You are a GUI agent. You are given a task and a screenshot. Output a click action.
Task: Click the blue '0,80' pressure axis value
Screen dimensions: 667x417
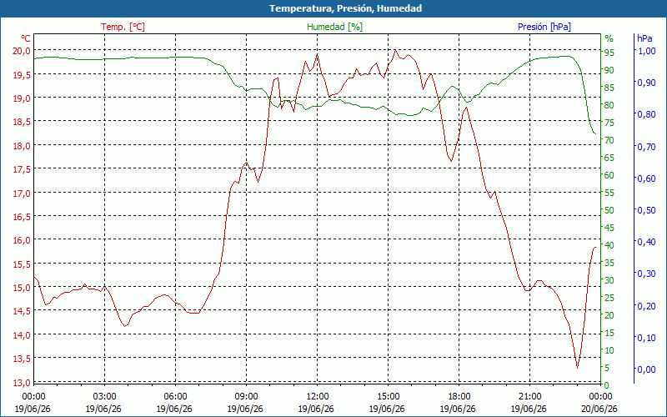646,114
